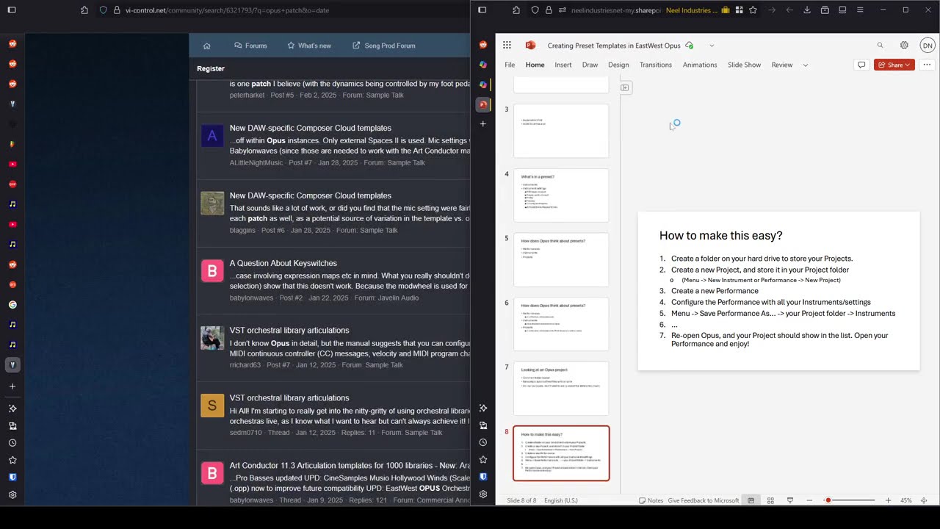This screenshot has width=940, height=529.
Task: Open the Transitions ribbon tab
Action: pos(656,65)
